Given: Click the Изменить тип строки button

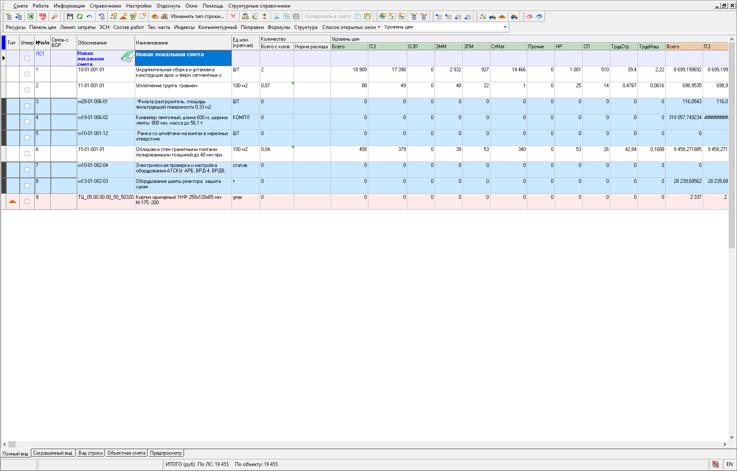Looking at the screenshot, I should tap(197, 16).
